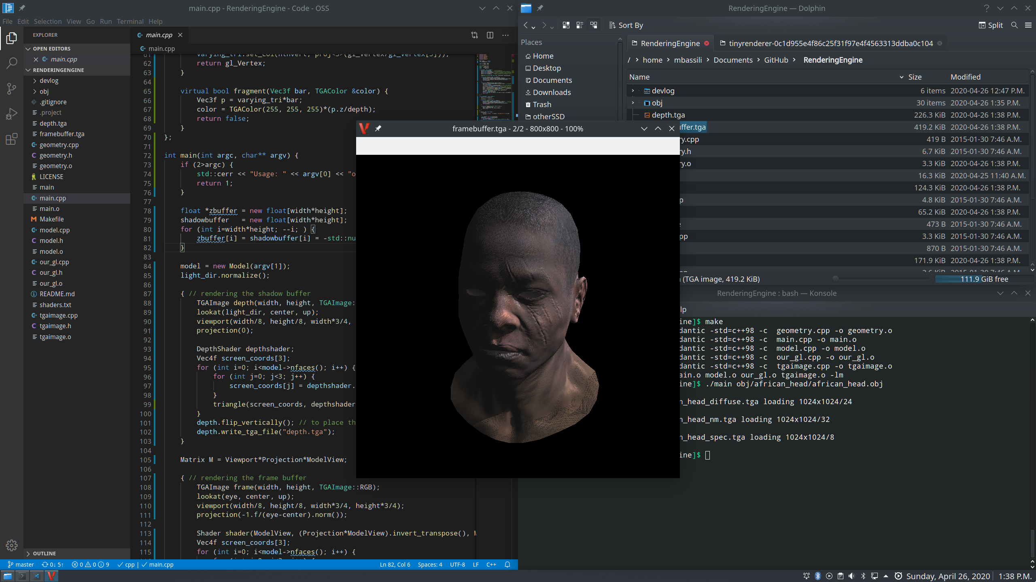Open the Explorer view in the activity bar
This screenshot has height=582, width=1036.
11,38
